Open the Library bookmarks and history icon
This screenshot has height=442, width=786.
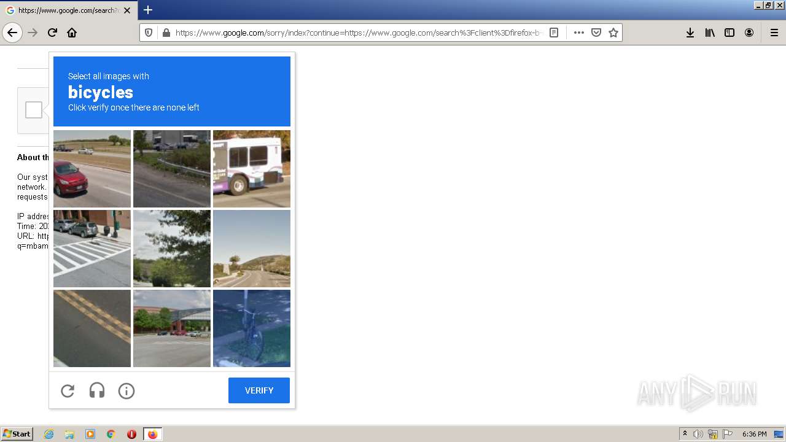tap(710, 33)
